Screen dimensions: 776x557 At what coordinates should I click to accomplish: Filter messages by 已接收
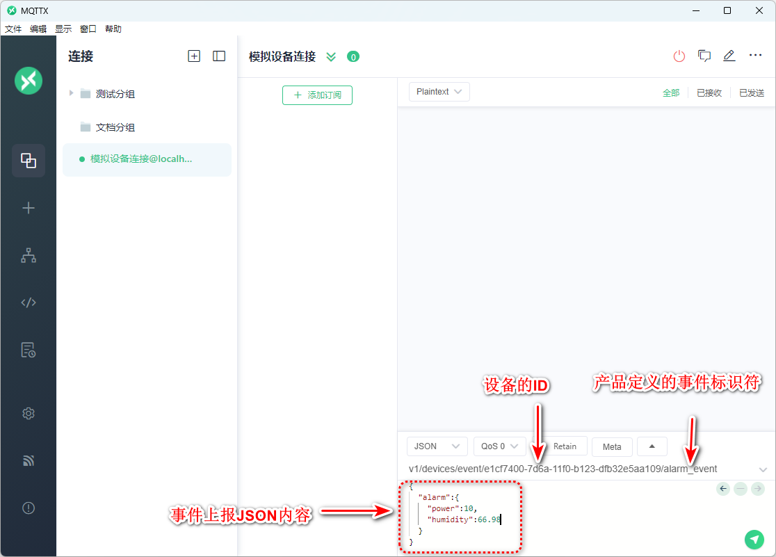click(x=709, y=92)
